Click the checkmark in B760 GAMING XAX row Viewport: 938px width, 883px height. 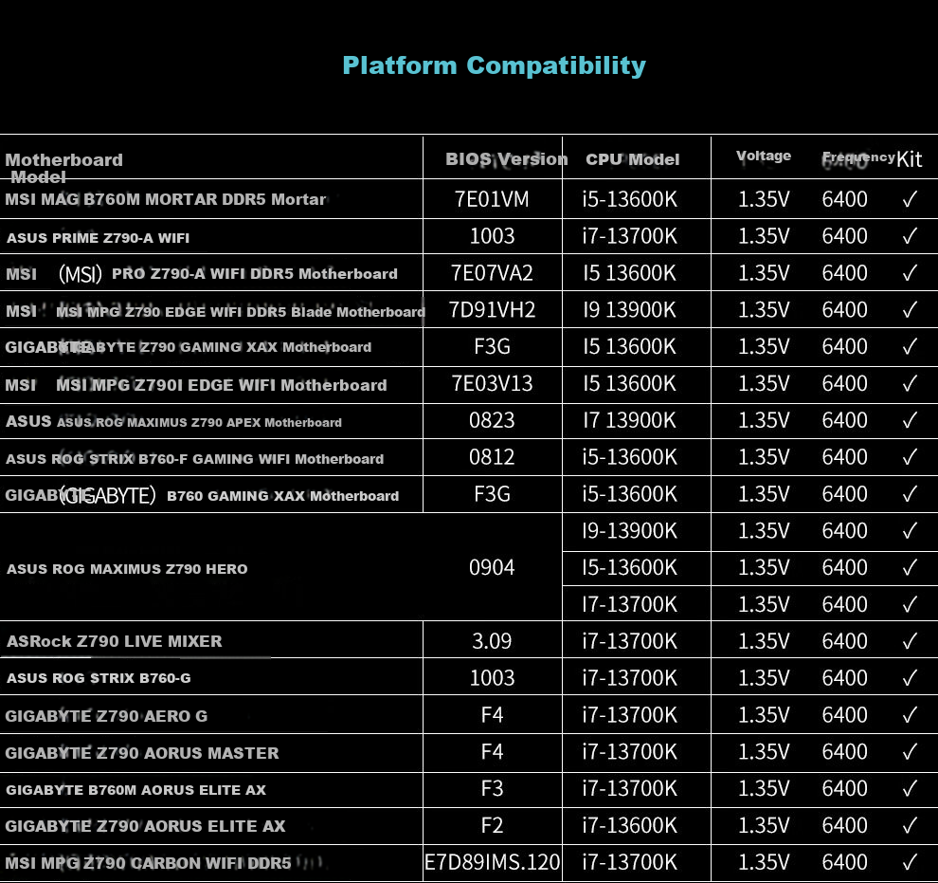910,494
